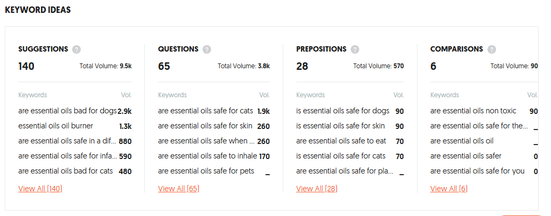This screenshot has width=551, height=216.
Task: Select keyword 'are essential oils safe to inhale'
Action: tap(207, 156)
